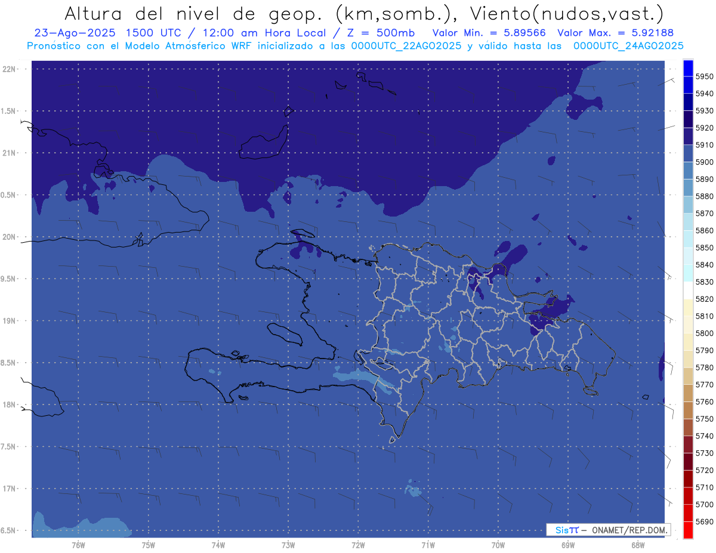Click the '5850' colorbar value
The image size is (716, 553).
pyautogui.click(x=705, y=248)
